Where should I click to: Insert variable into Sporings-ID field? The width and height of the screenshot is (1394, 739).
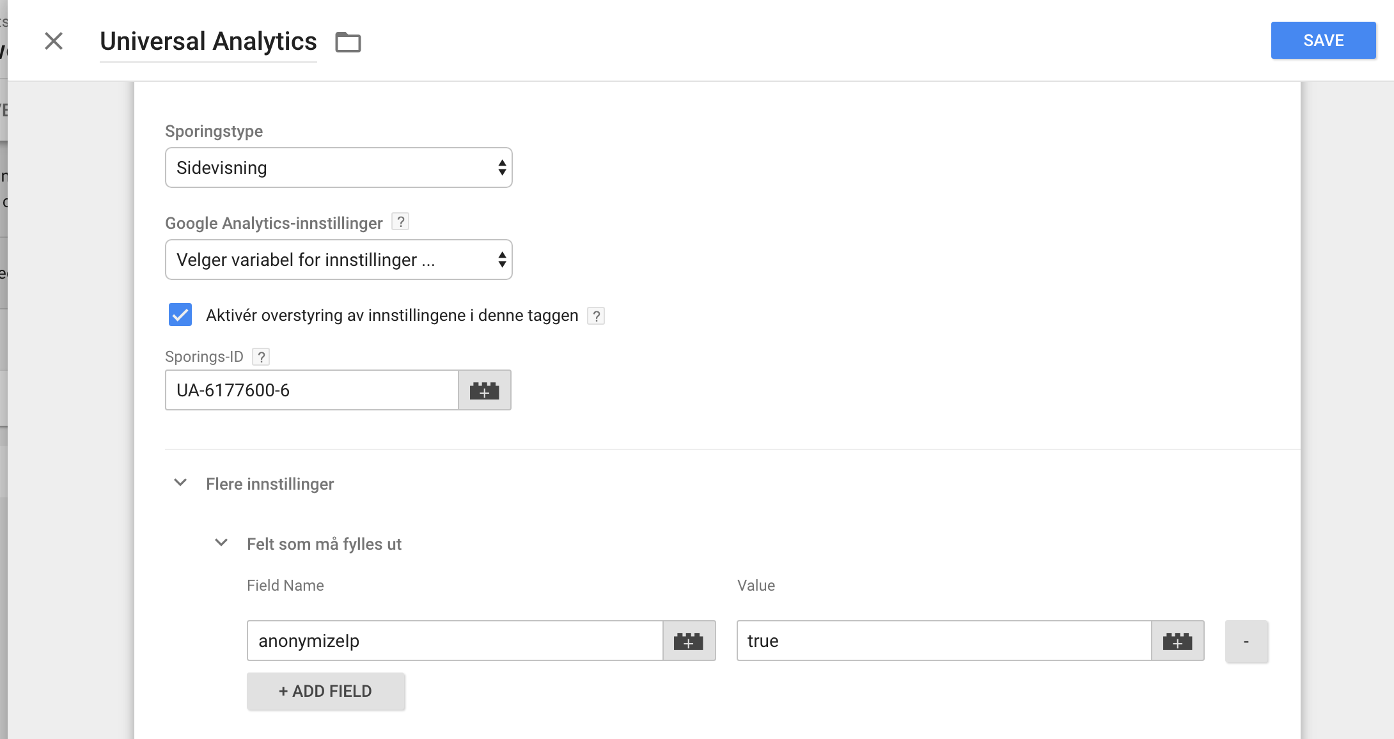(x=485, y=390)
